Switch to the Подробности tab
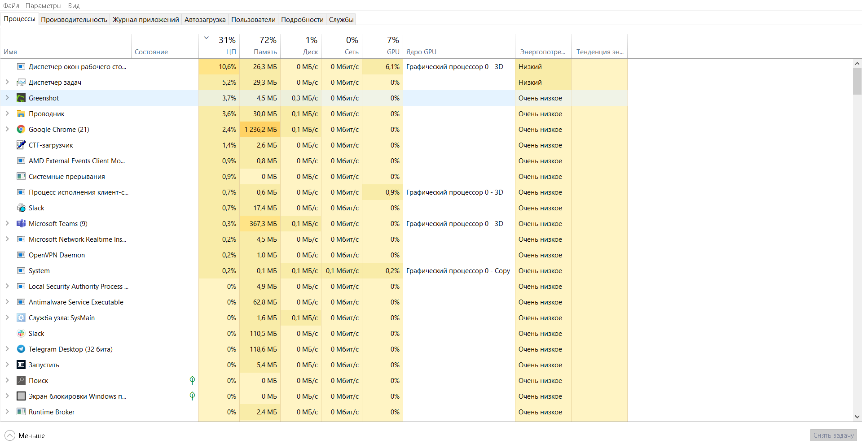 pos(302,20)
